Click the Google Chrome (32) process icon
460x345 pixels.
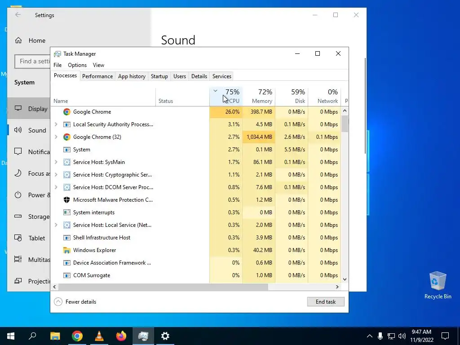click(x=67, y=137)
